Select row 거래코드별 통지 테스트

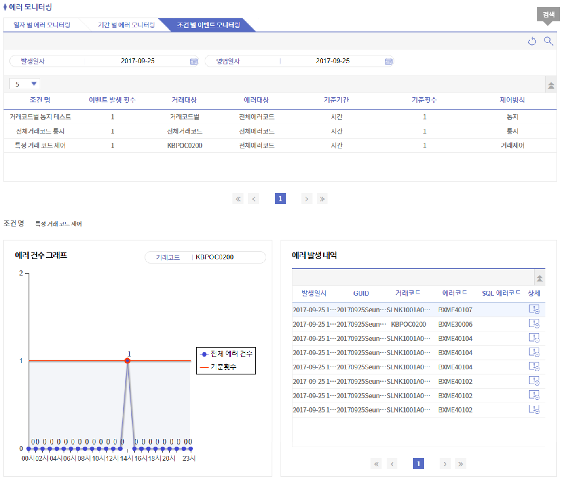pyautogui.click(x=280, y=117)
